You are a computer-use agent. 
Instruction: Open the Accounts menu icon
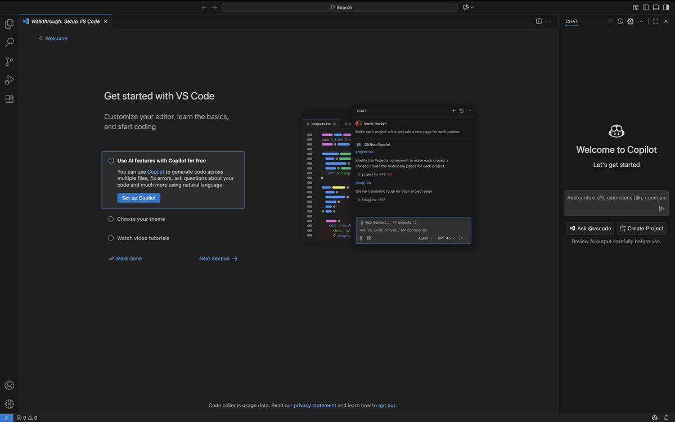[9, 385]
